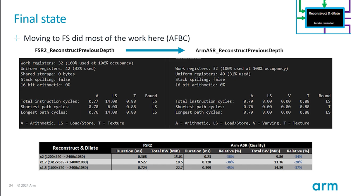This screenshot has height=196, width=351.
Task: Click the green arrow entering the diagram box
Action: (x=301, y=18)
